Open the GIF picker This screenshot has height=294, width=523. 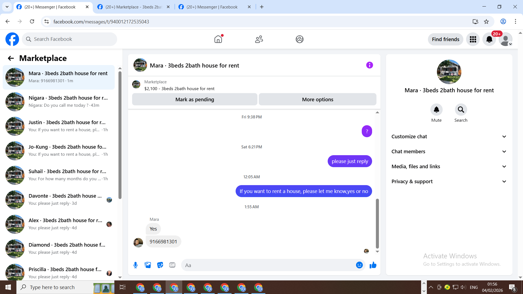point(172,265)
